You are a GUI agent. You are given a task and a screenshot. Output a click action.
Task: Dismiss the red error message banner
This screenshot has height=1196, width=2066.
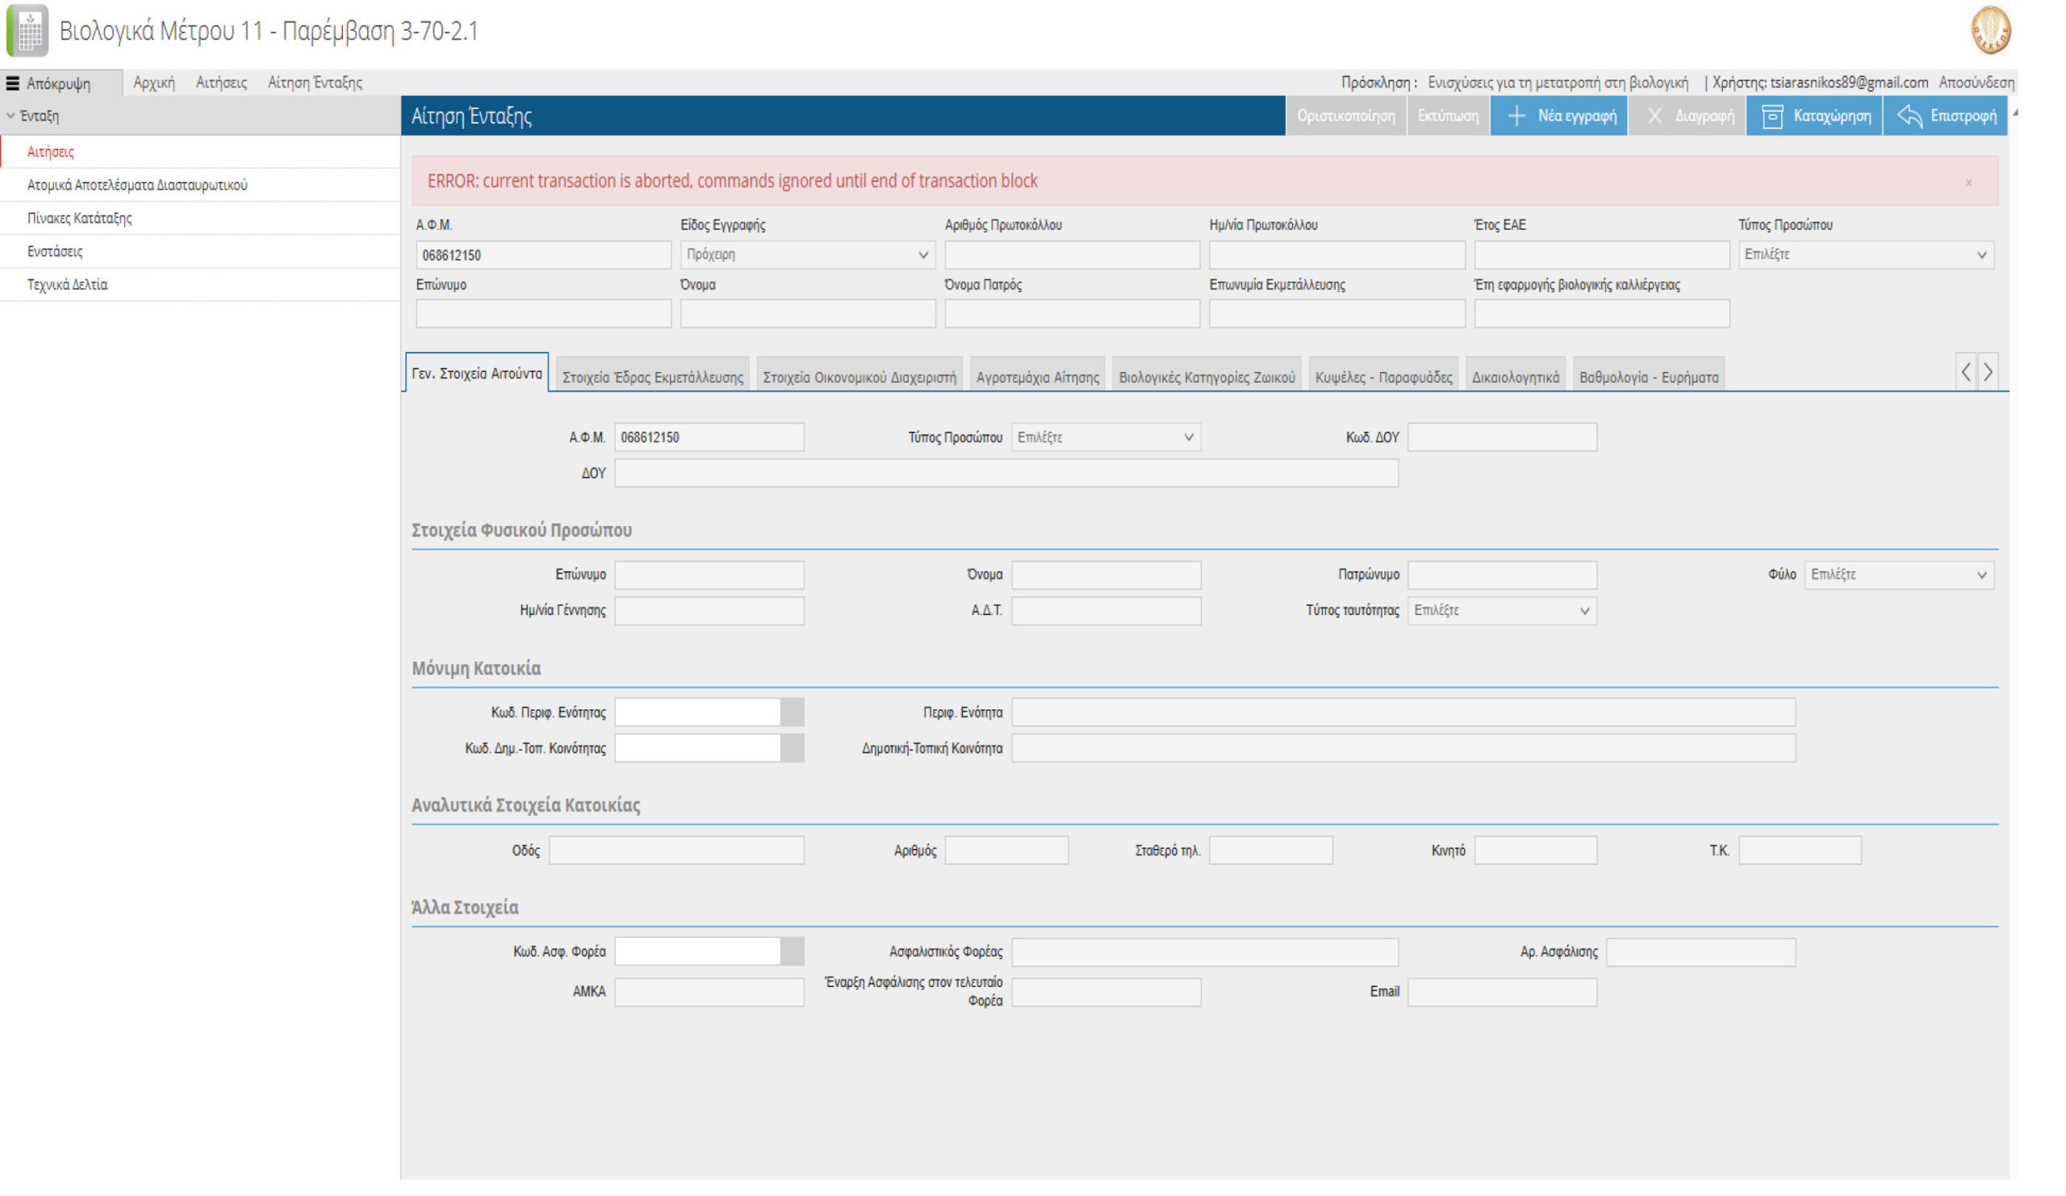[x=1968, y=182]
